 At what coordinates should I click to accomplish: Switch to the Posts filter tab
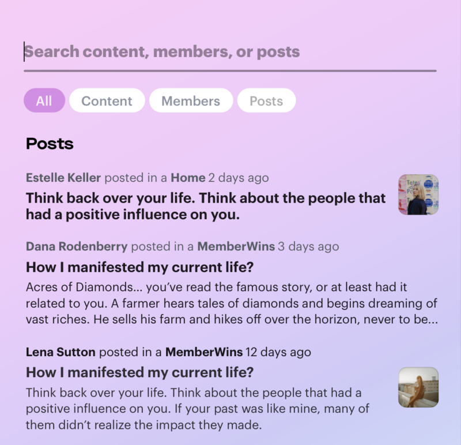[266, 100]
